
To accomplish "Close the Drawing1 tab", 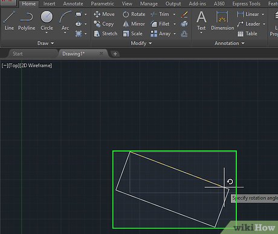I will click(101, 53).
